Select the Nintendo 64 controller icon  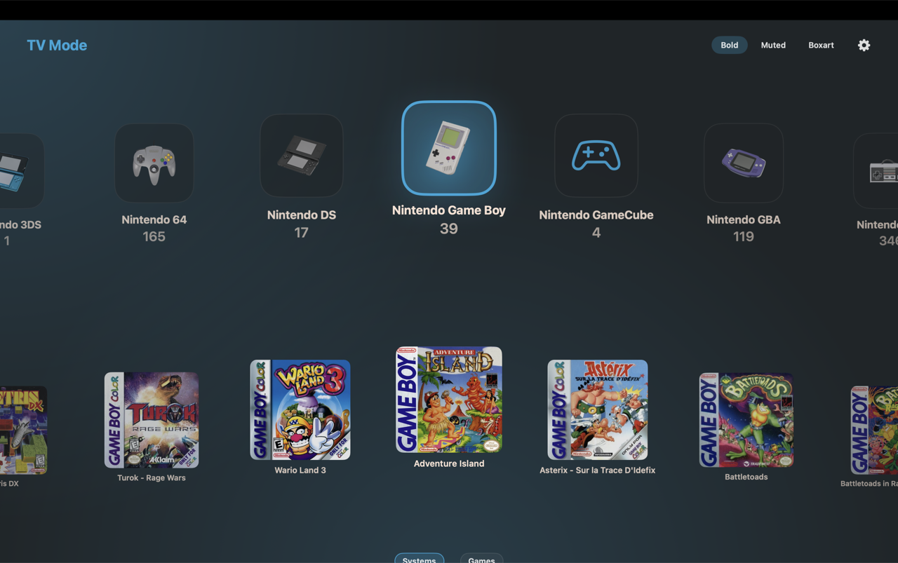coord(154,163)
